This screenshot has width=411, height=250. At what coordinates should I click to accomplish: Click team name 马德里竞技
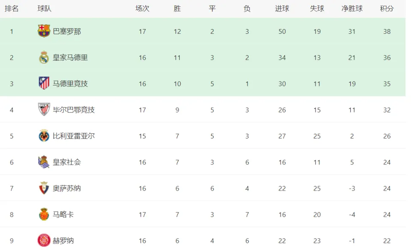(70, 84)
